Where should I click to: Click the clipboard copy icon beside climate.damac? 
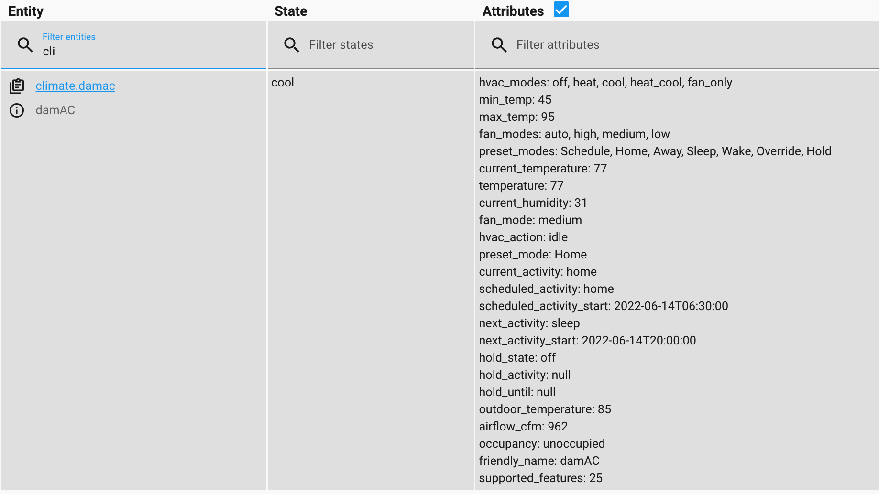(x=17, y=86)
